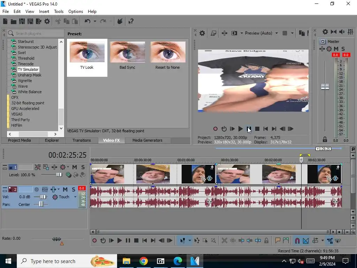Open Project Properties gear icon in main toolbar
The width and height of the screenshot is (357, 268).
coord(47,21)
